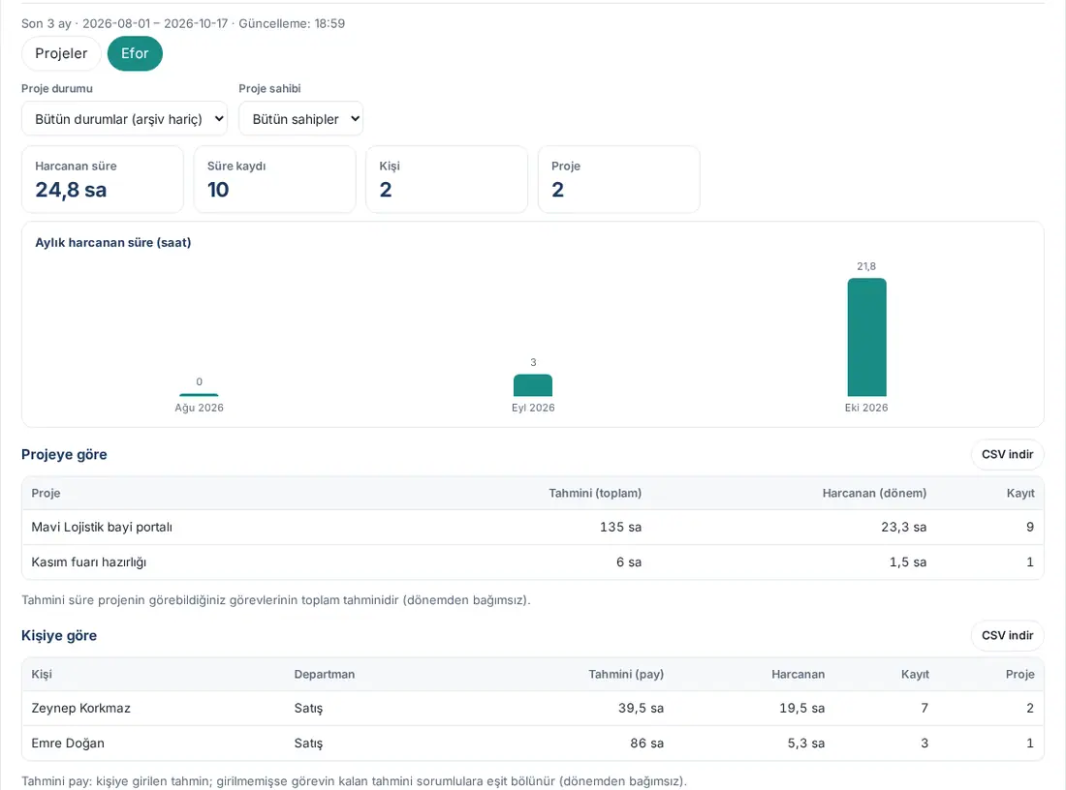Click the 135 sa estimated value
The height and width of the screenshot is (790, 1066).
[x=620, y=527]
